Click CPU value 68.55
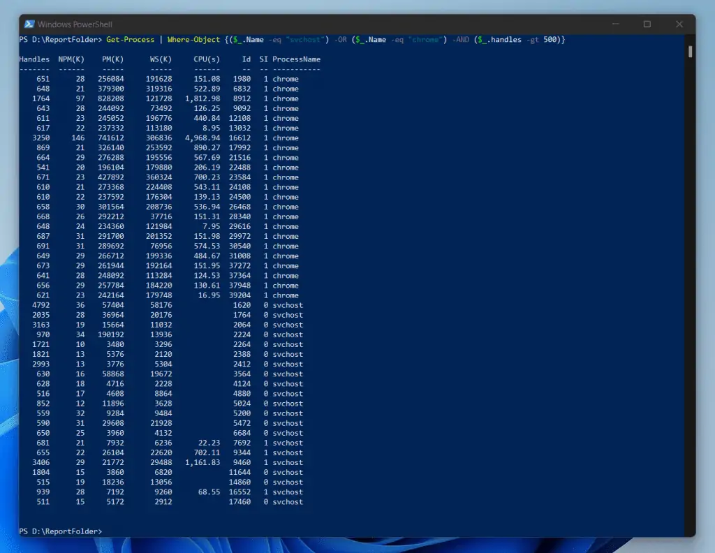 pos(209,492)
